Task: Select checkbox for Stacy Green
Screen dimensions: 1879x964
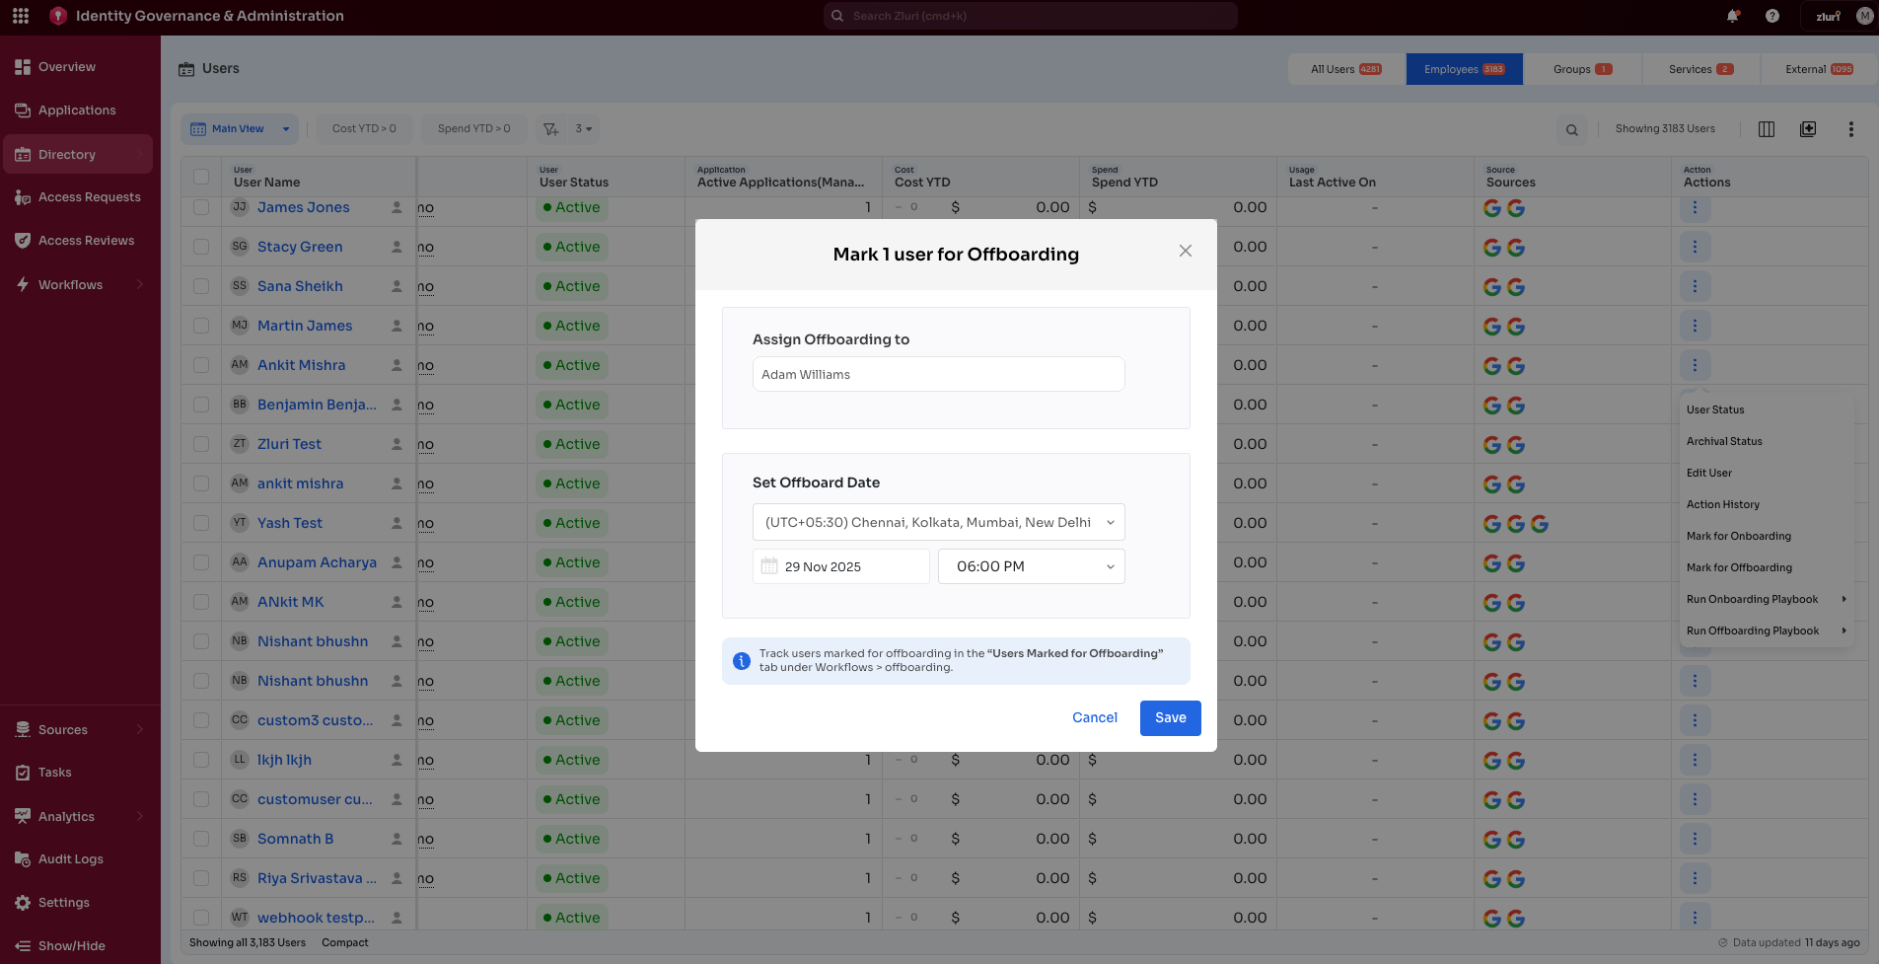Action: tap(201, 247)
